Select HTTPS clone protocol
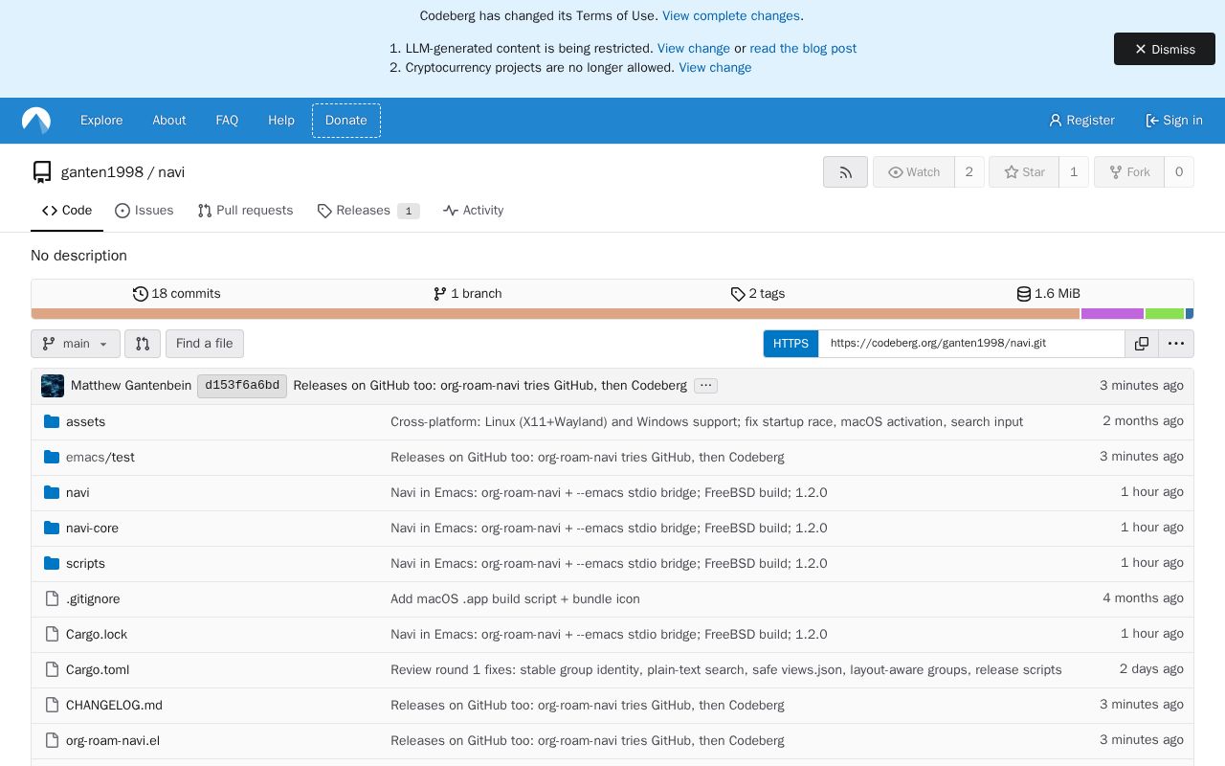 tap(791, 344)
